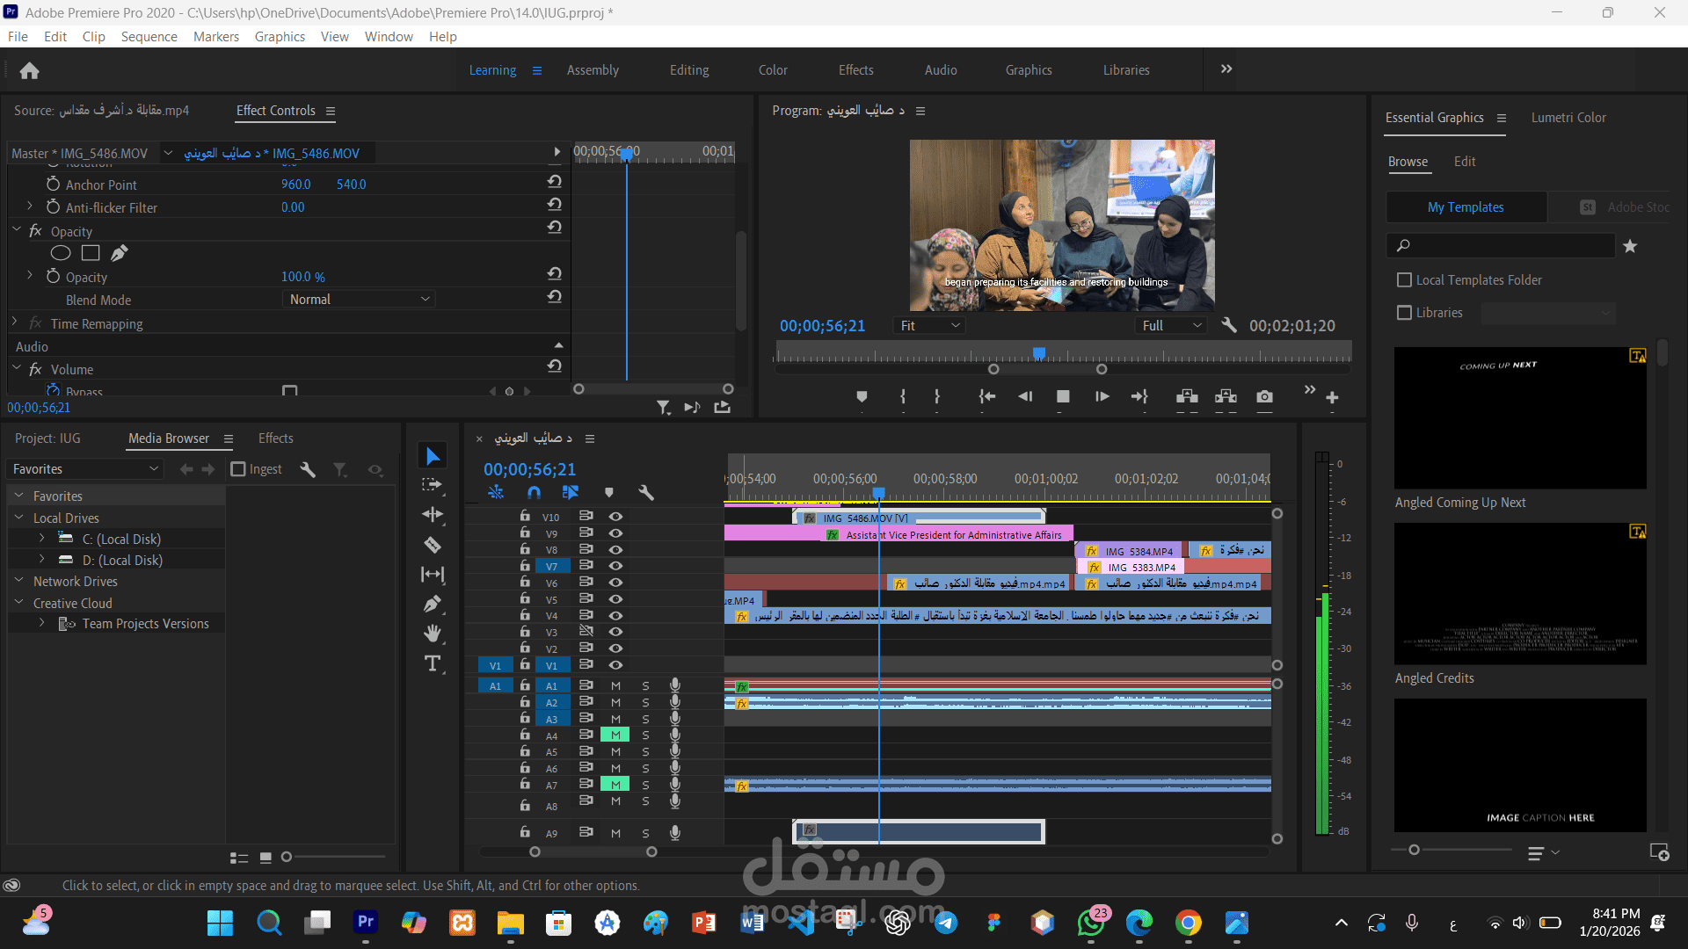The image size is (1688, 949).
Task: Select the Razor tool in timeline toolbox
Action: (x=433, y=545)
